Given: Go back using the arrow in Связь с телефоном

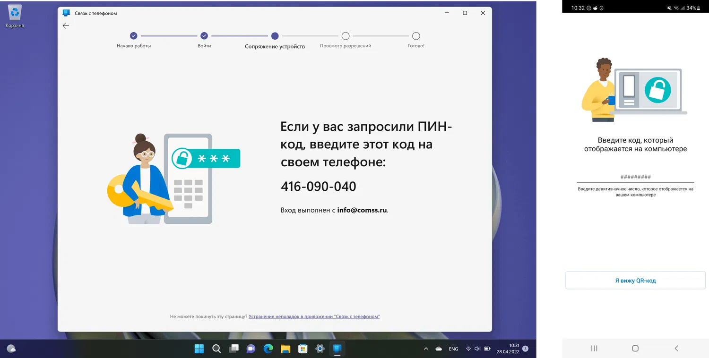Looking at the screenshot, I should point(66,26).
